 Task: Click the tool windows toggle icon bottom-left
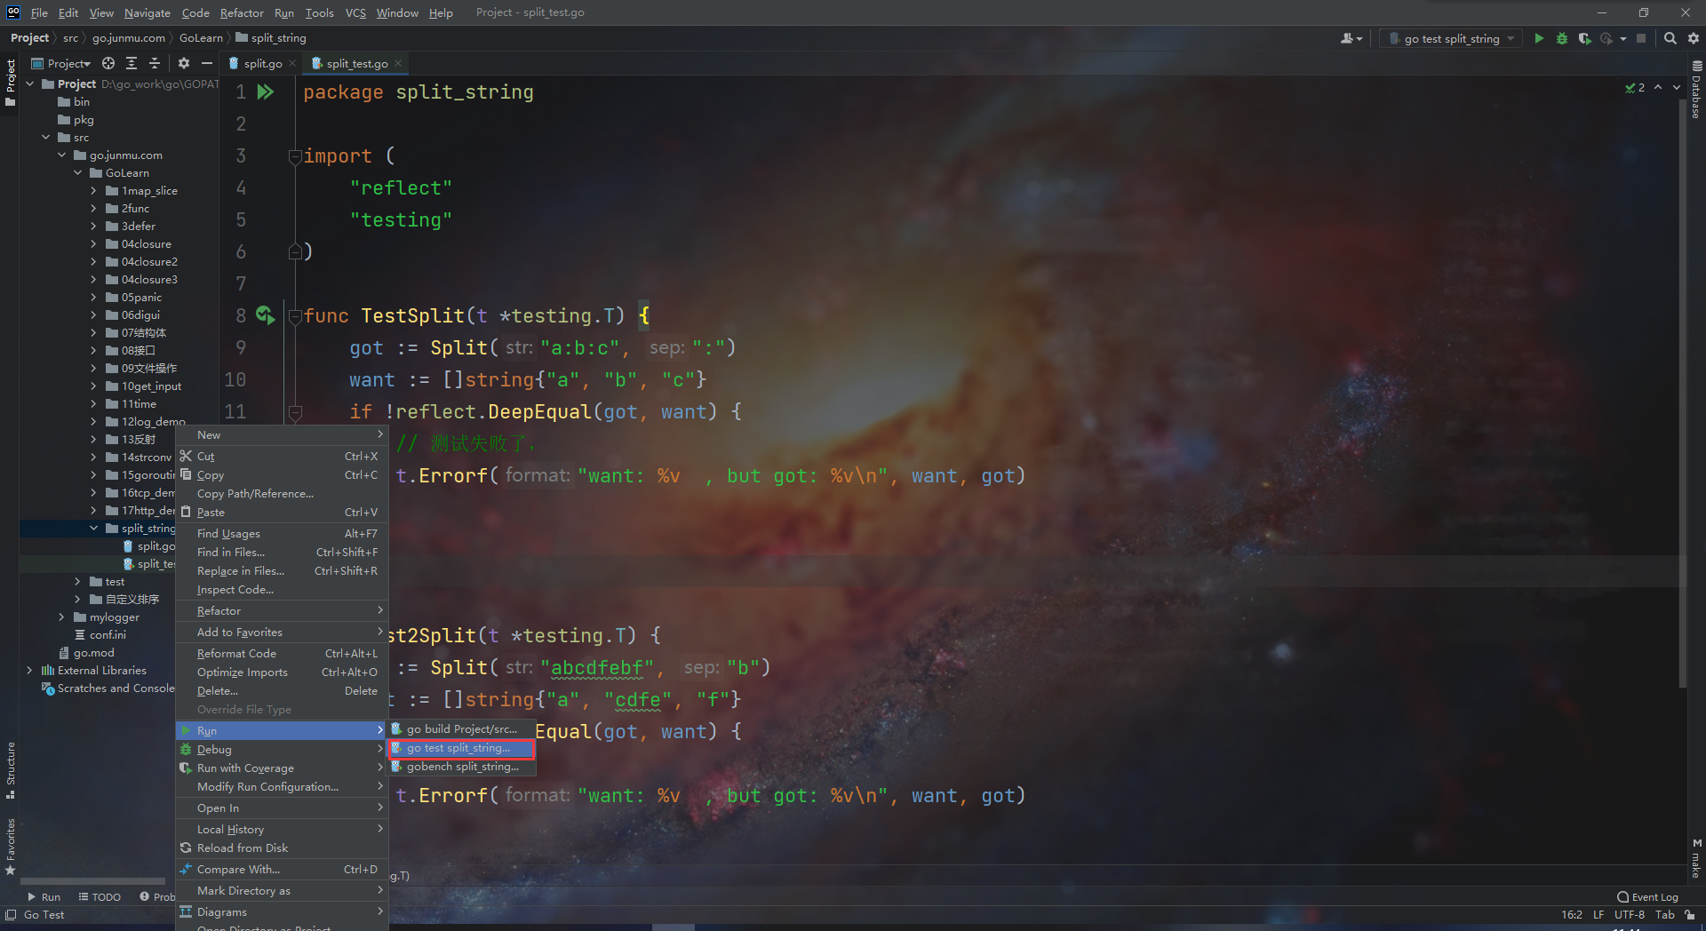tap(11, 915)
